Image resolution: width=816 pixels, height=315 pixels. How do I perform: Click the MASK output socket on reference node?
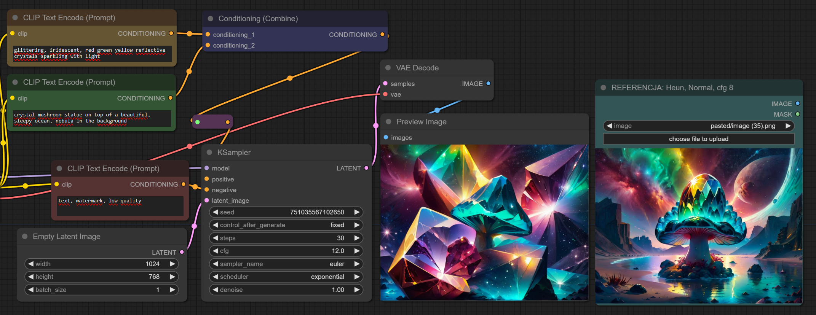click(798, 114)
